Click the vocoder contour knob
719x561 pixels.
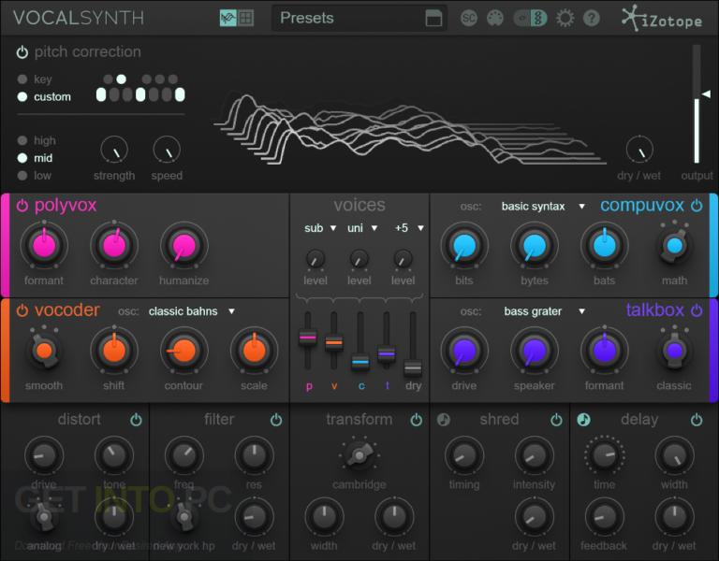183,351
